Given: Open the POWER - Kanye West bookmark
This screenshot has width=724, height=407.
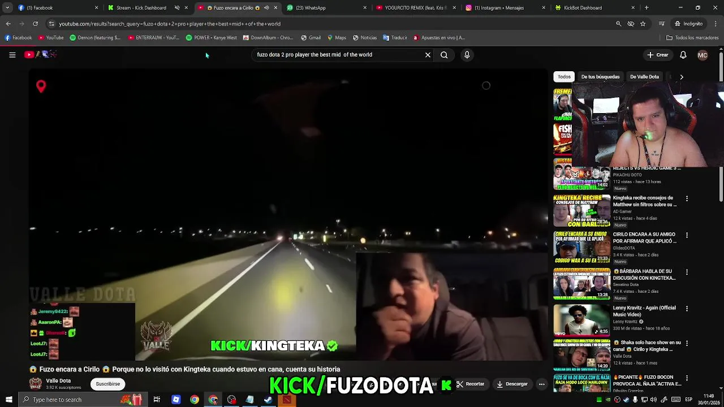Looking at the screenshot, I should pyautogui.click(x=212, y=38).
